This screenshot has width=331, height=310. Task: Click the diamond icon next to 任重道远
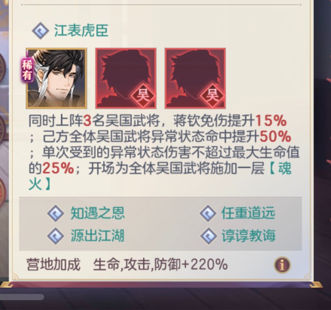point(208,213)
